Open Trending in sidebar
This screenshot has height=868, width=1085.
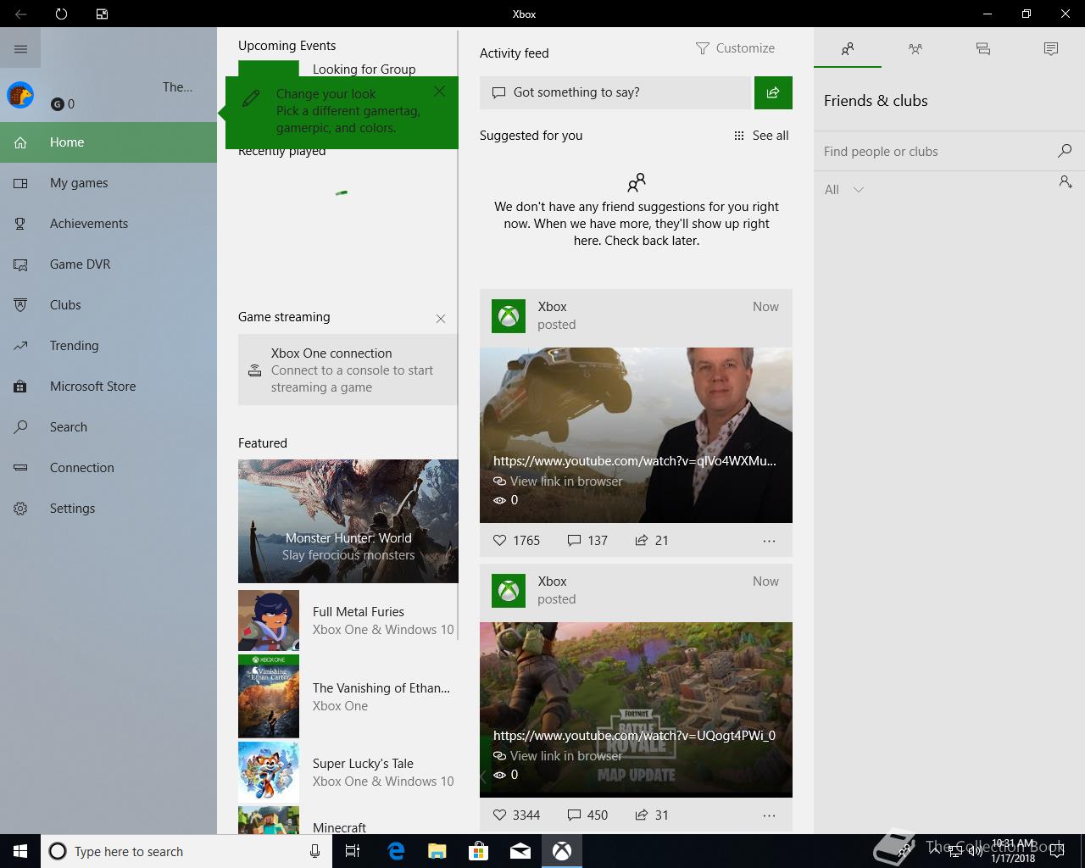coord(108,346)
